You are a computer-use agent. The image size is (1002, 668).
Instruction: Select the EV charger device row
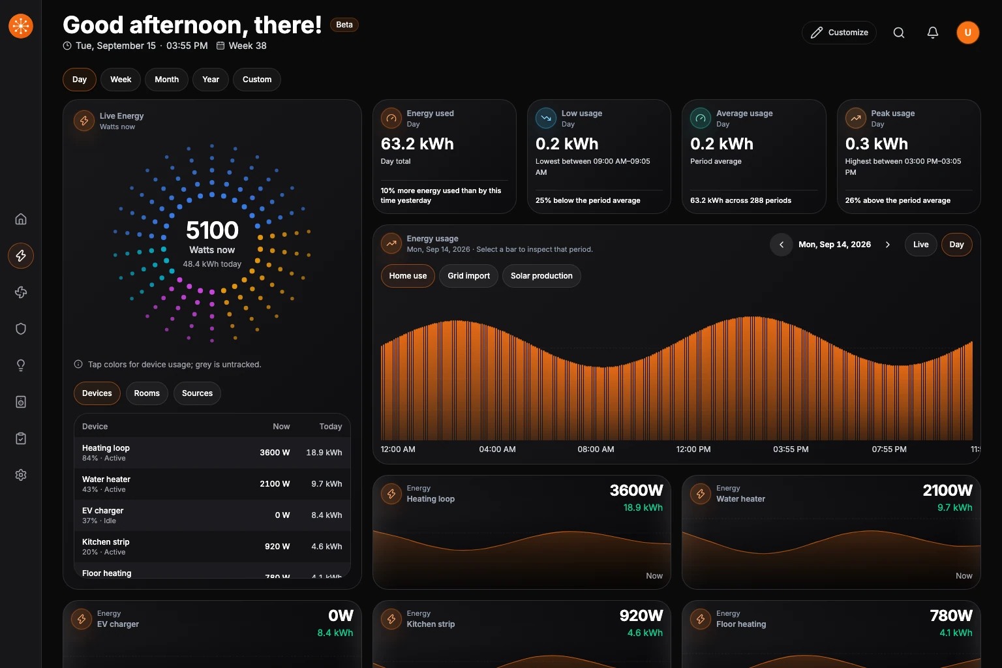click(212, 515)
